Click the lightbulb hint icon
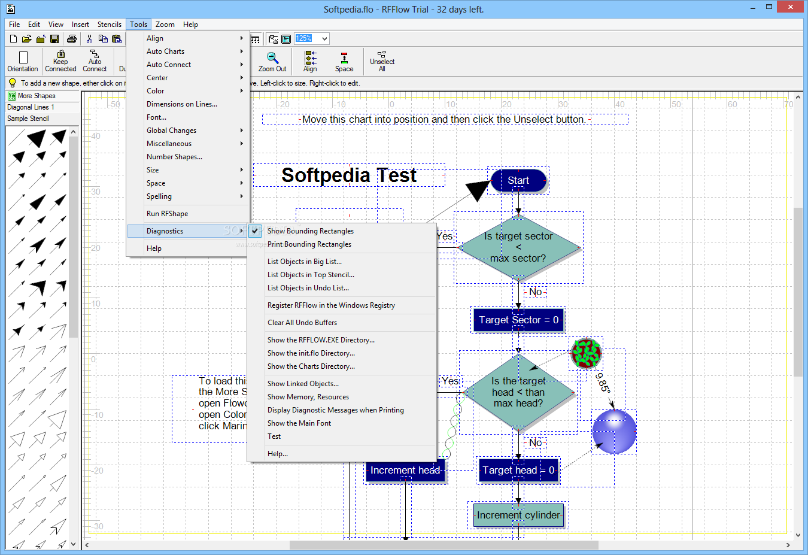Image resolution: width=808 pixels, height=555 pixels. (12, 83)
